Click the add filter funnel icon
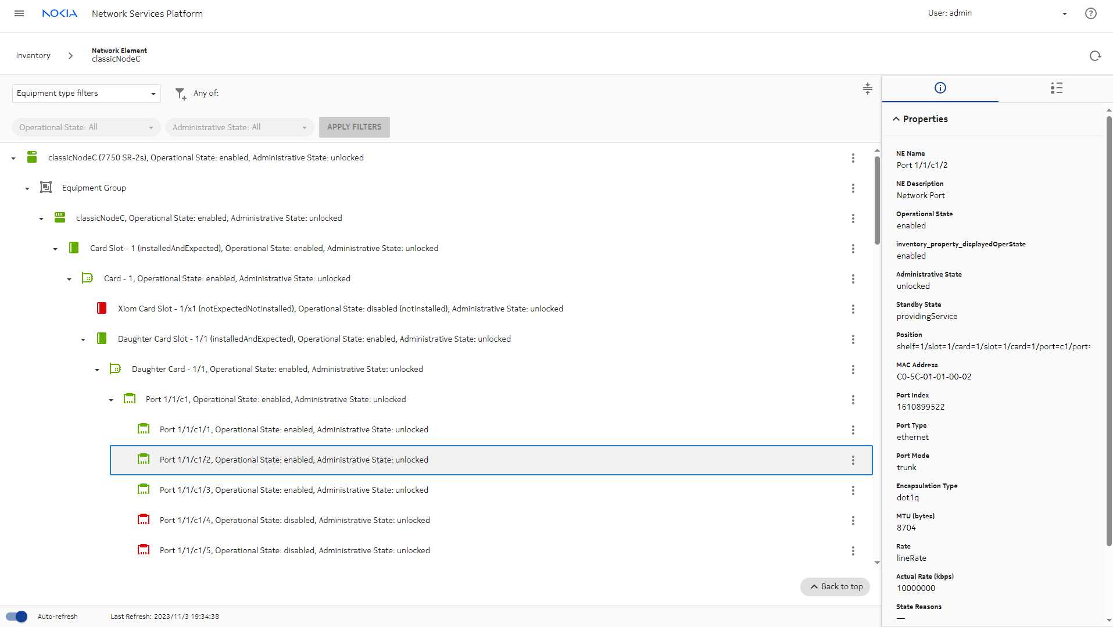Screen dimensions: 1113x627 181,94
